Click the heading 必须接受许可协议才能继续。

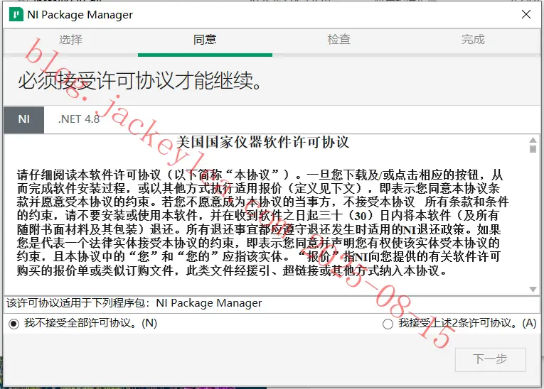[141, 81]
